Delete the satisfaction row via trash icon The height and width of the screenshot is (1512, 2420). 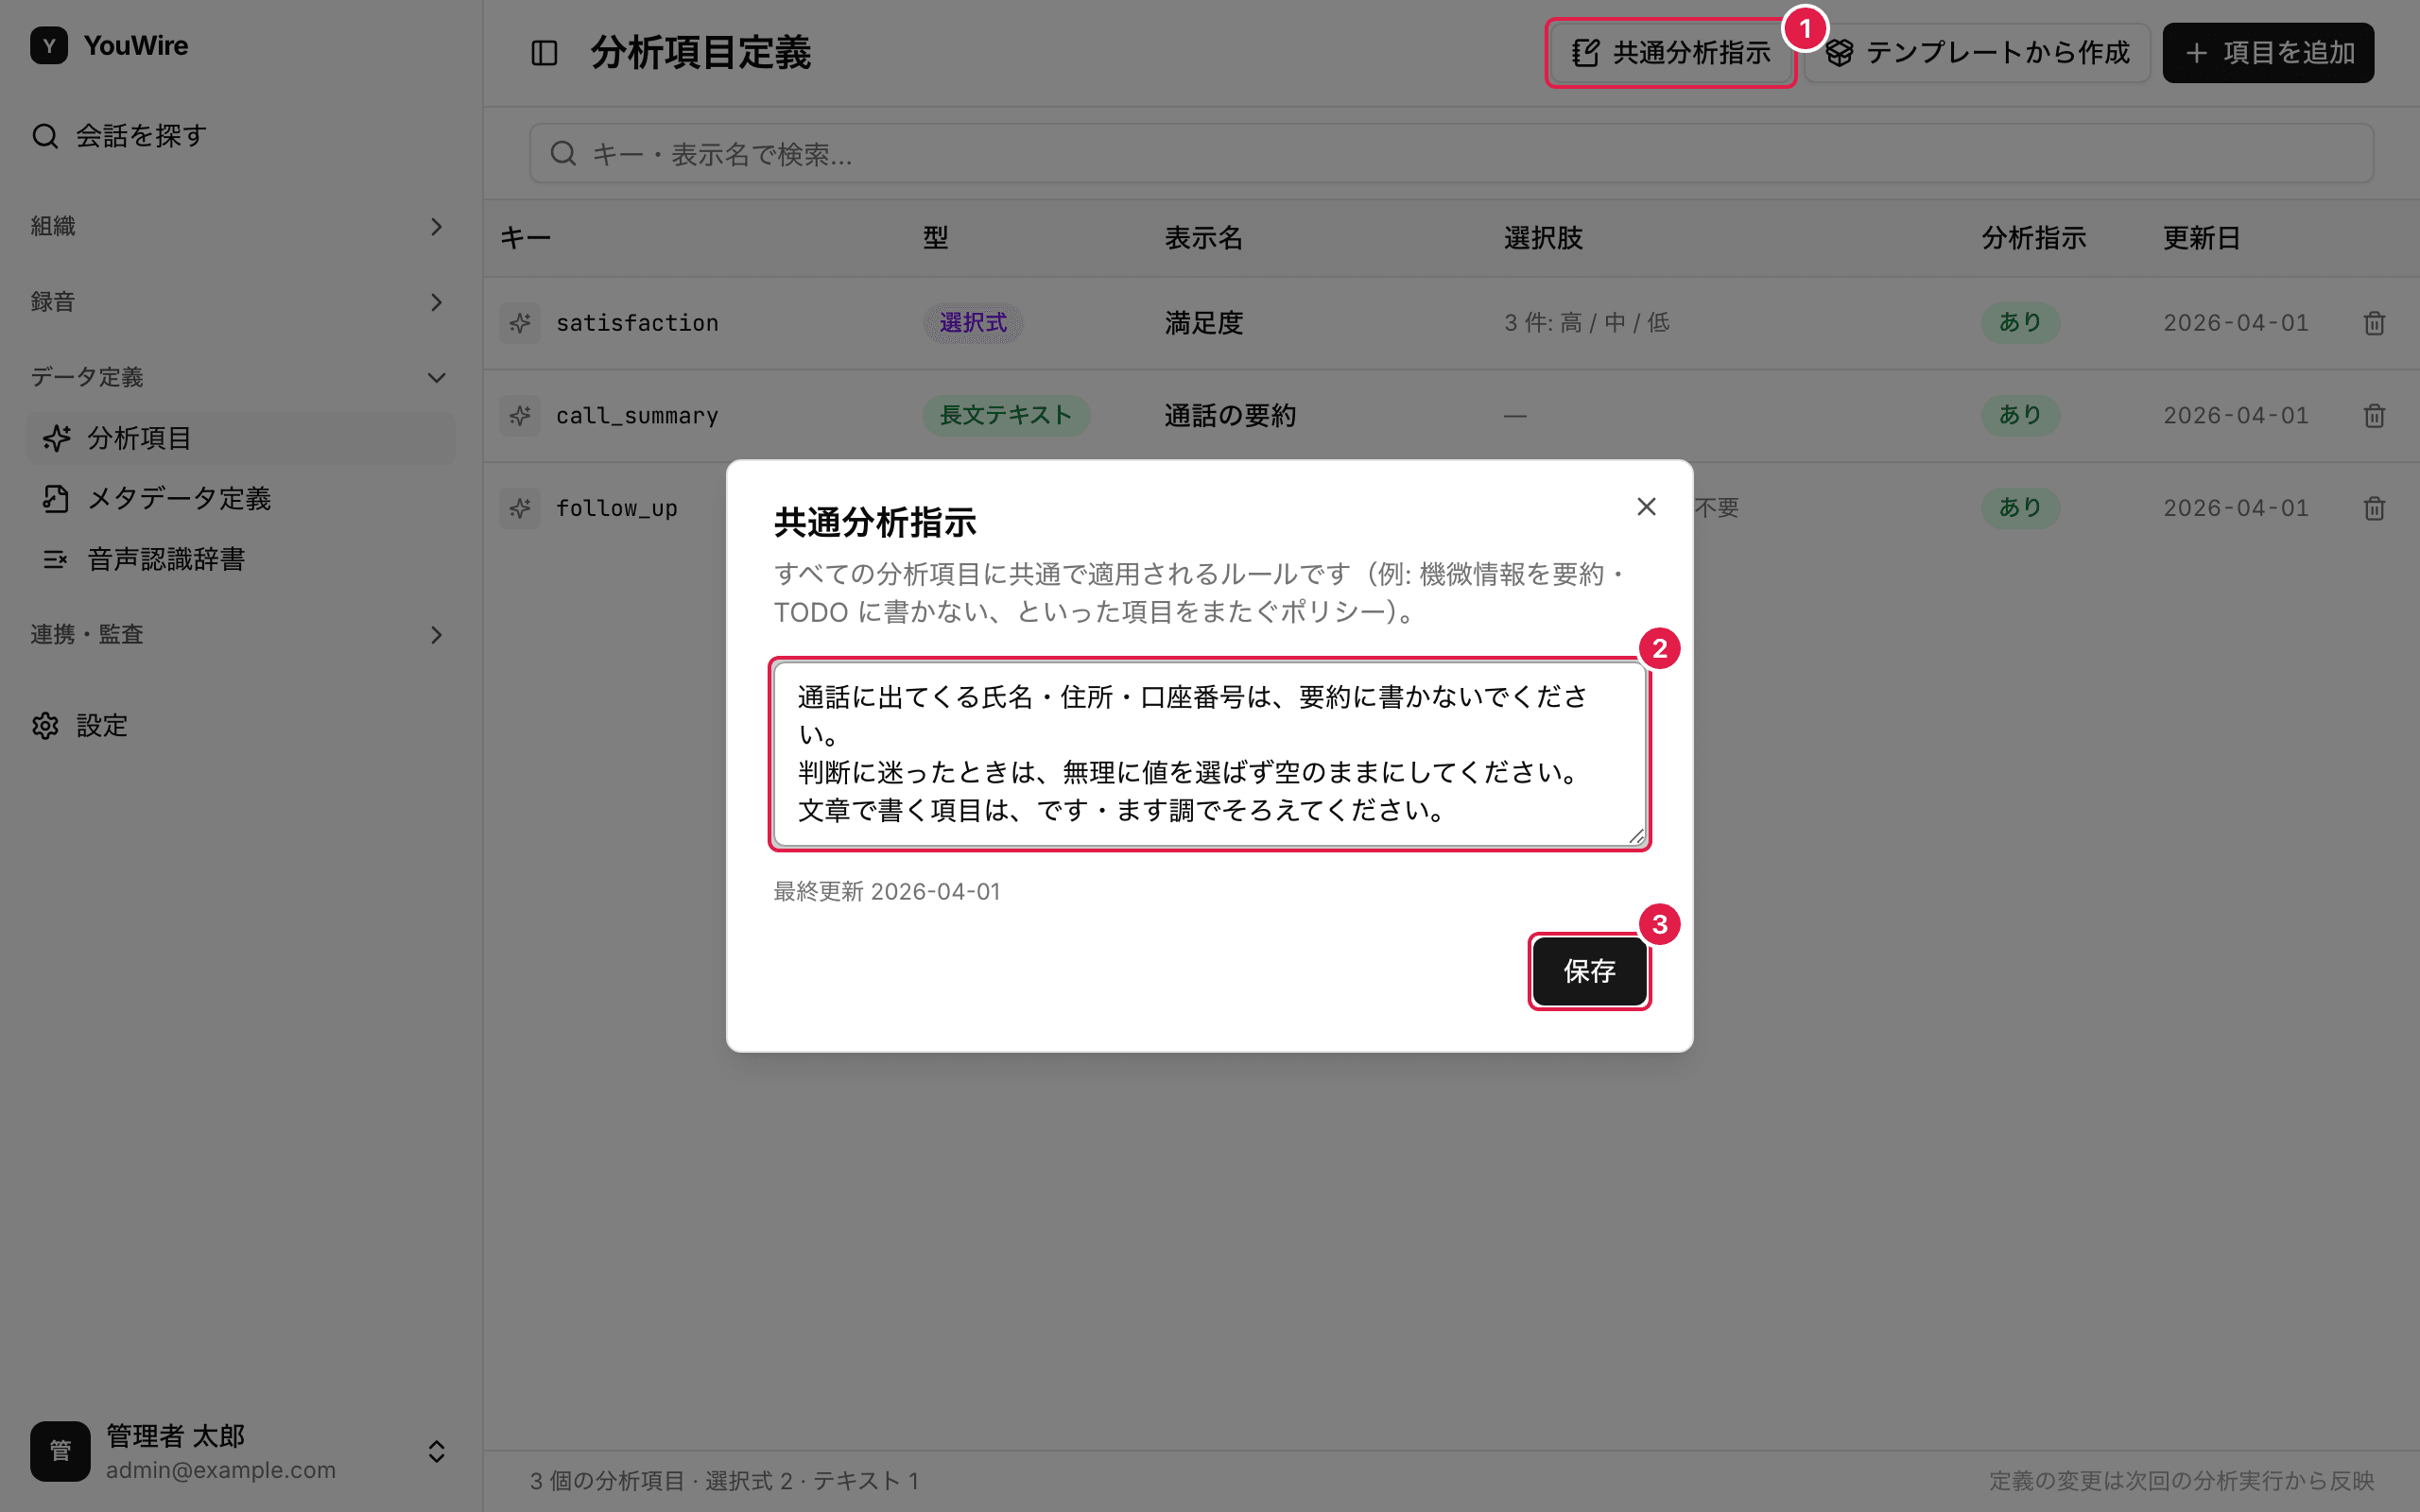coord(2374,323)
